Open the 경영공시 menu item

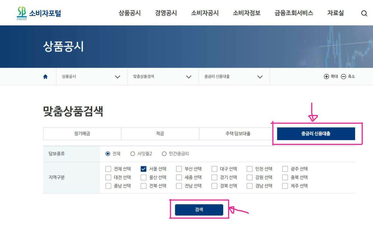165,13
